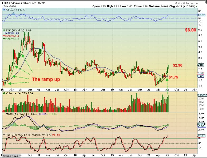
Task: Click year 18 label under the stochastic panel
Action: 75,155
